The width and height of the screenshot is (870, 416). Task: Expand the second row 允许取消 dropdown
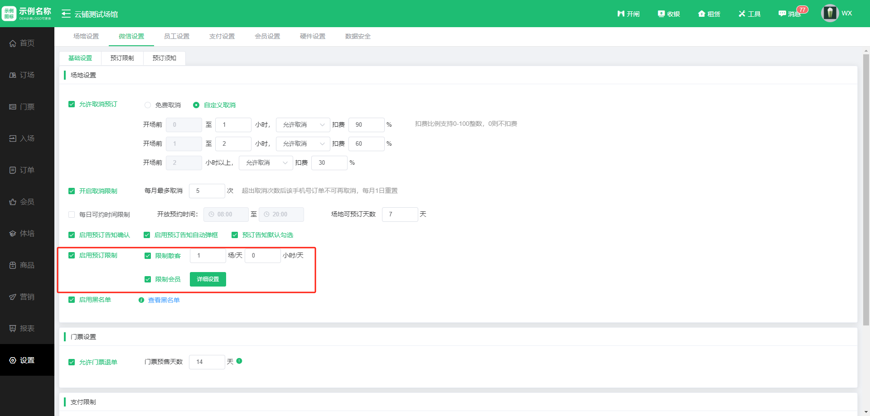pos(303,144)
